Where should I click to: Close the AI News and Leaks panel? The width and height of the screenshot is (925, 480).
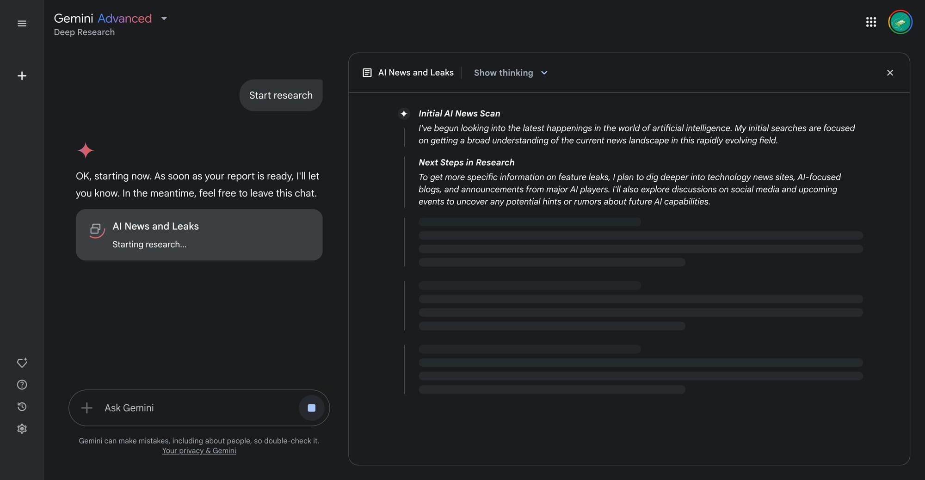click(x=890, y=73)
